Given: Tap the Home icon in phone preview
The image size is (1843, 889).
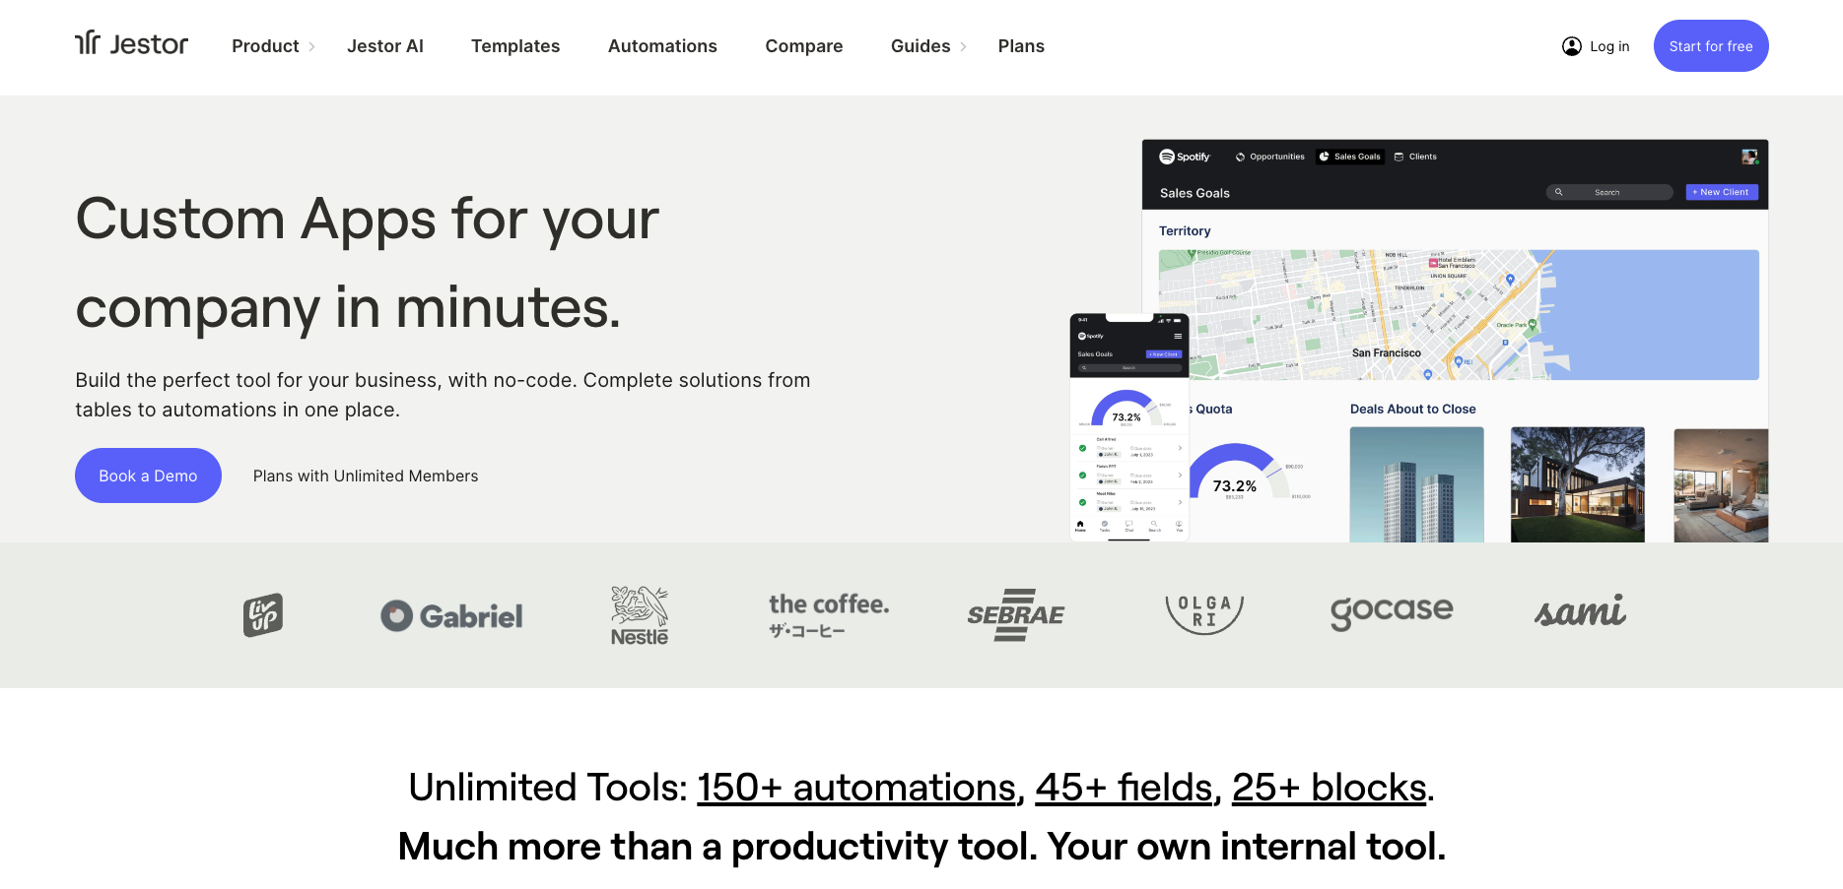Looking at the screenshot, I should [1080, 525].
